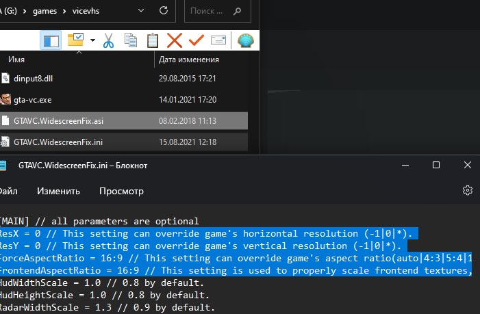
Task: Open Notepad settings gear icon
Action: [468, 190]
